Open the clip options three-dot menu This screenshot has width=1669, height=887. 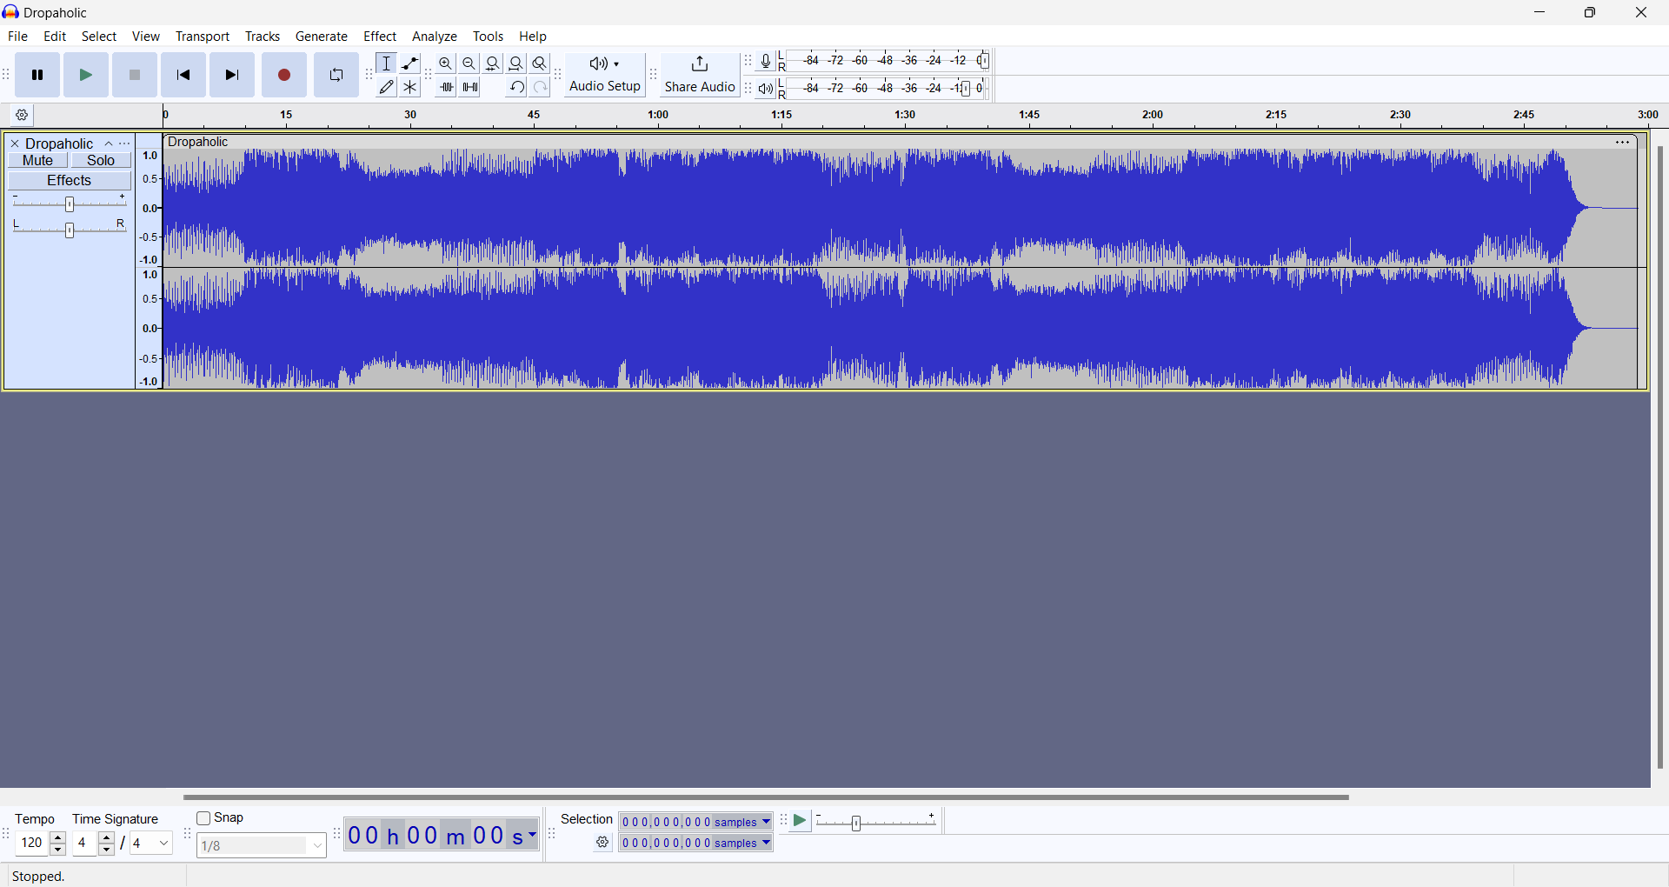pos(1624,143)
